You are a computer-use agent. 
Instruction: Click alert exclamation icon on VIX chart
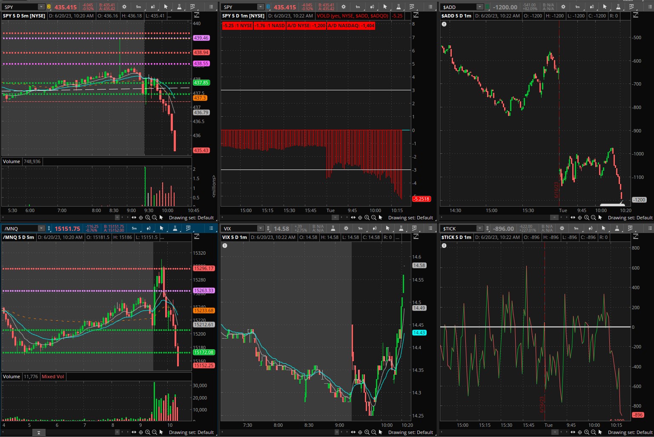pos(225,246)
